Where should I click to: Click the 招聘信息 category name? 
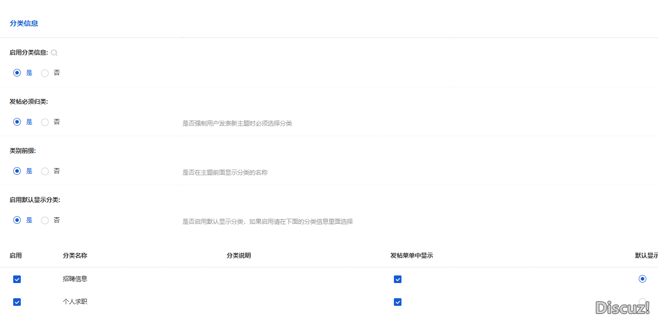pos(75,278)
